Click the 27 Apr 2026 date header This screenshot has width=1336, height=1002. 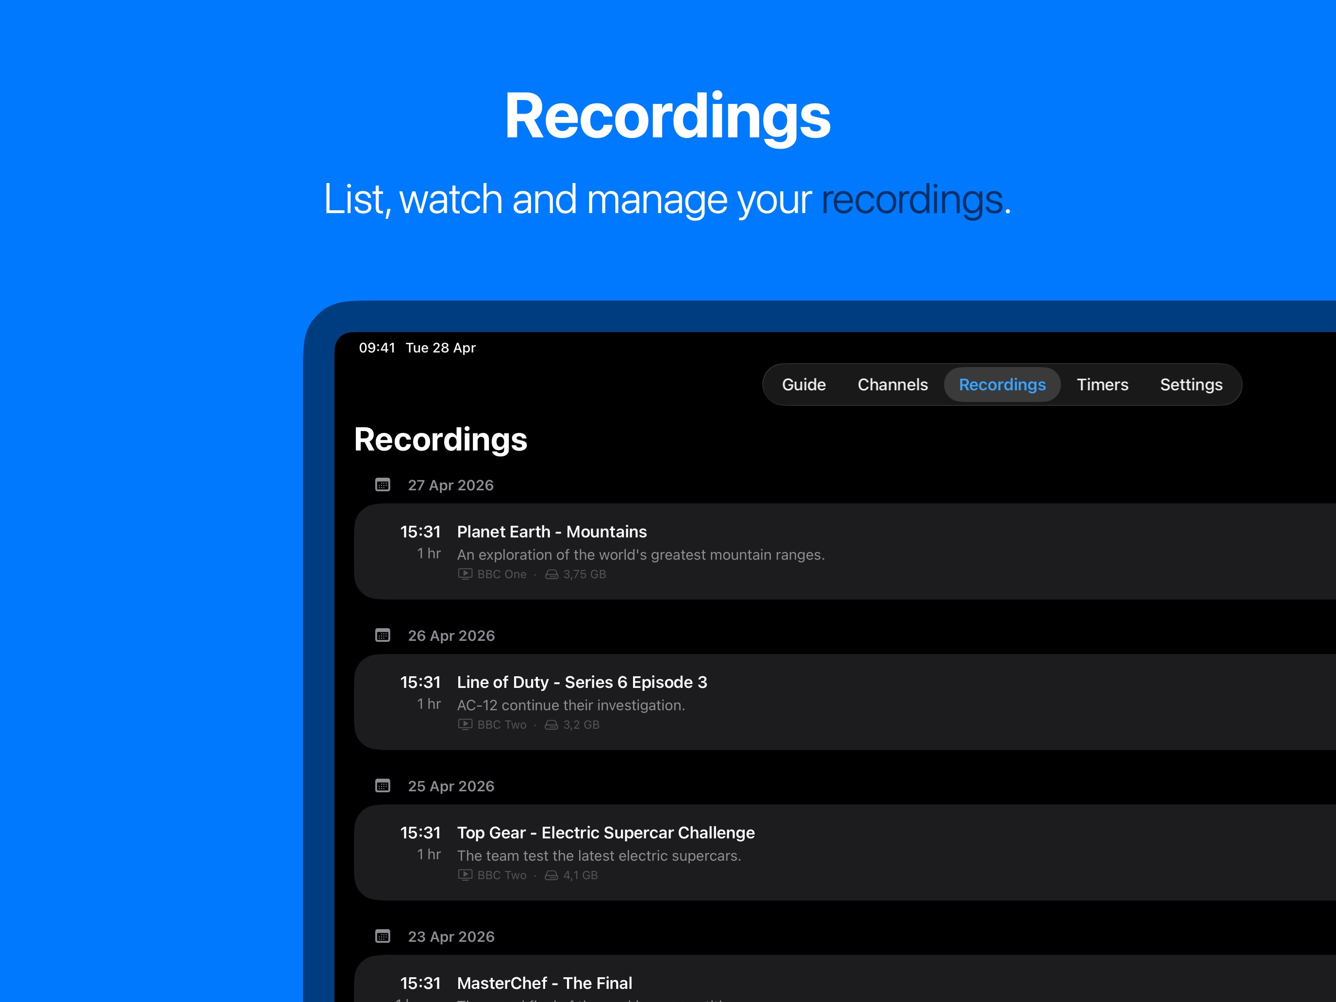pos(451,485)
